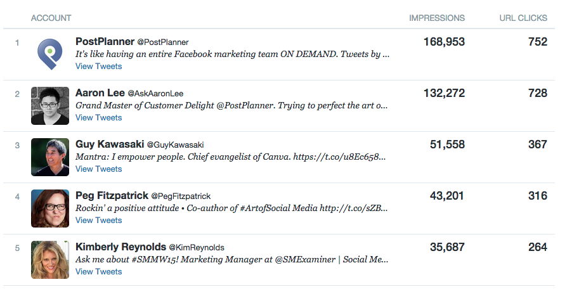Select the Aaron Lee account name

tap(100, 93)
